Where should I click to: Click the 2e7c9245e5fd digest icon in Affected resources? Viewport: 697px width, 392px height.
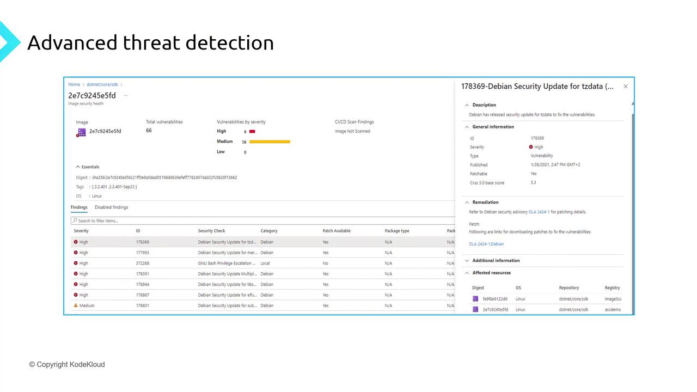475,309
